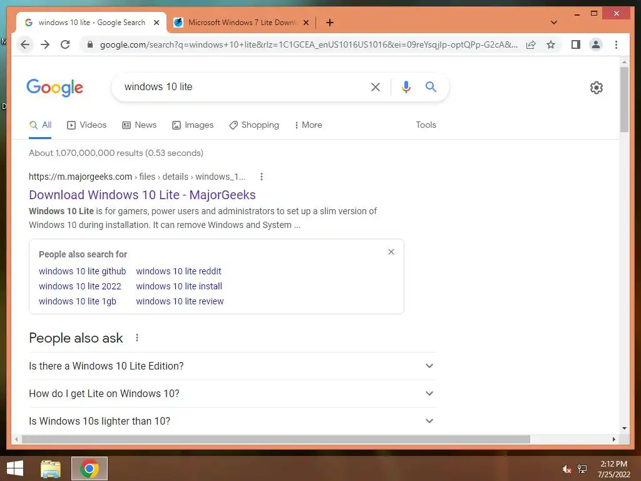
Task: Click the m.majorgeeks.com URL breadcrumb
Action: (137, 177)
